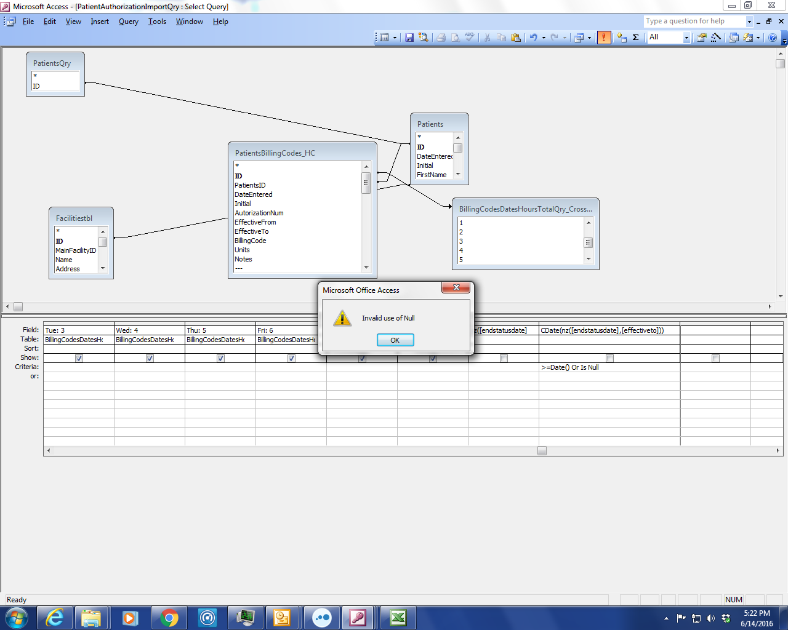Click the Cut scissors icon
The image size is (788, 630).
pyautogui.click(x=487, y=38)
